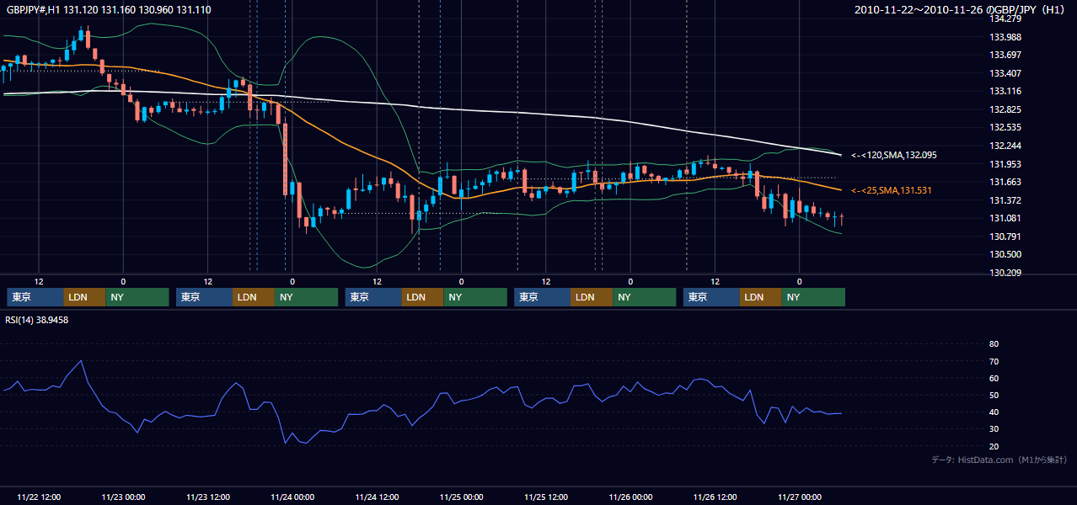1077x505 pixels.
Task: Select the 25 SMA 131.531 label
Action: point(892,190)
